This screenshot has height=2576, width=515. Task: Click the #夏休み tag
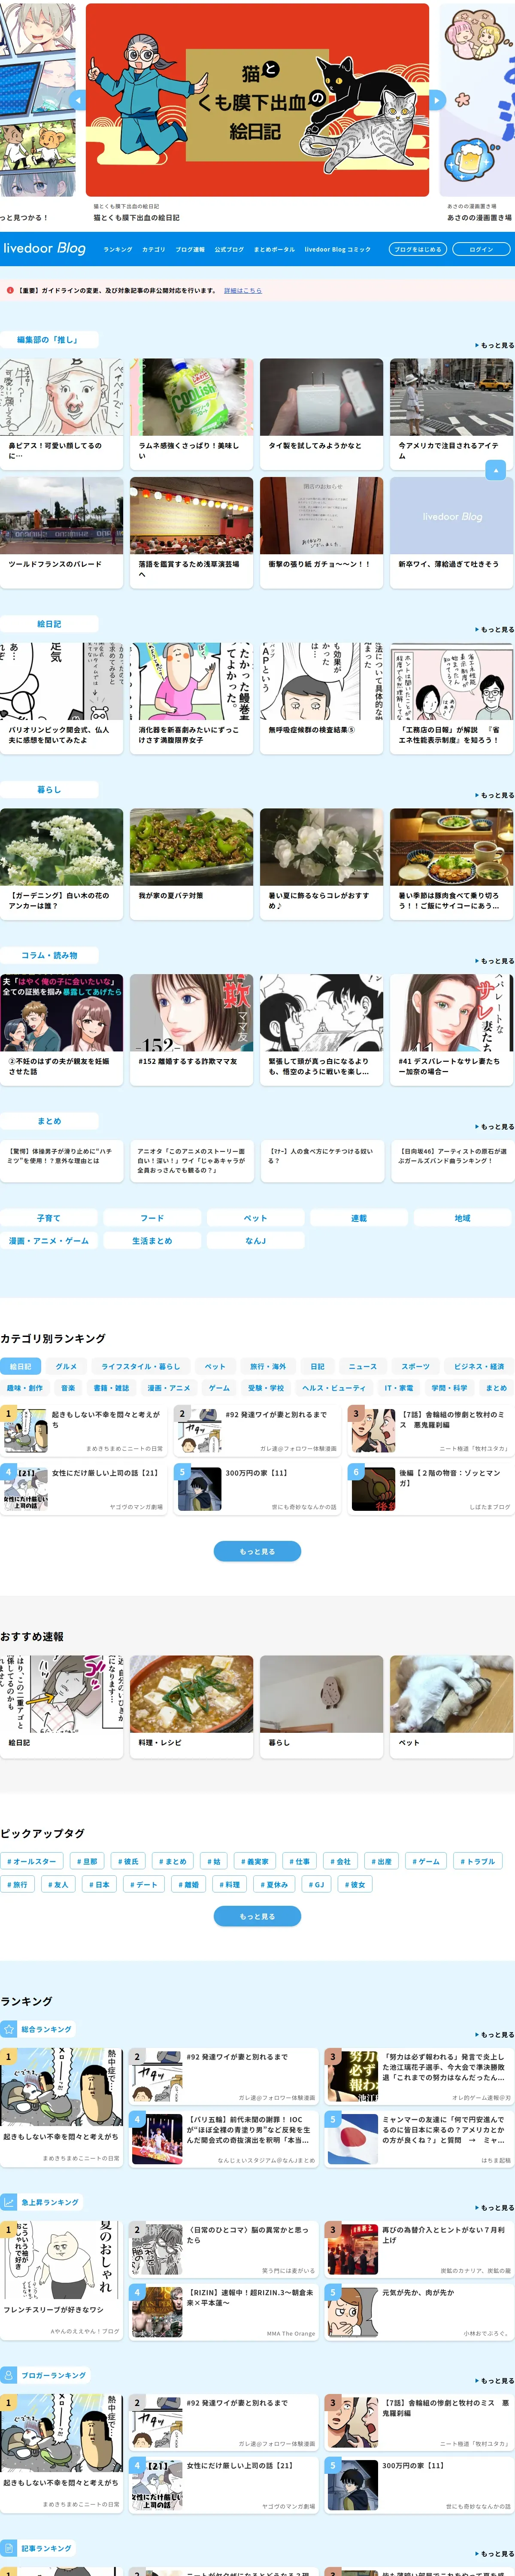(x=274, y=1884)
